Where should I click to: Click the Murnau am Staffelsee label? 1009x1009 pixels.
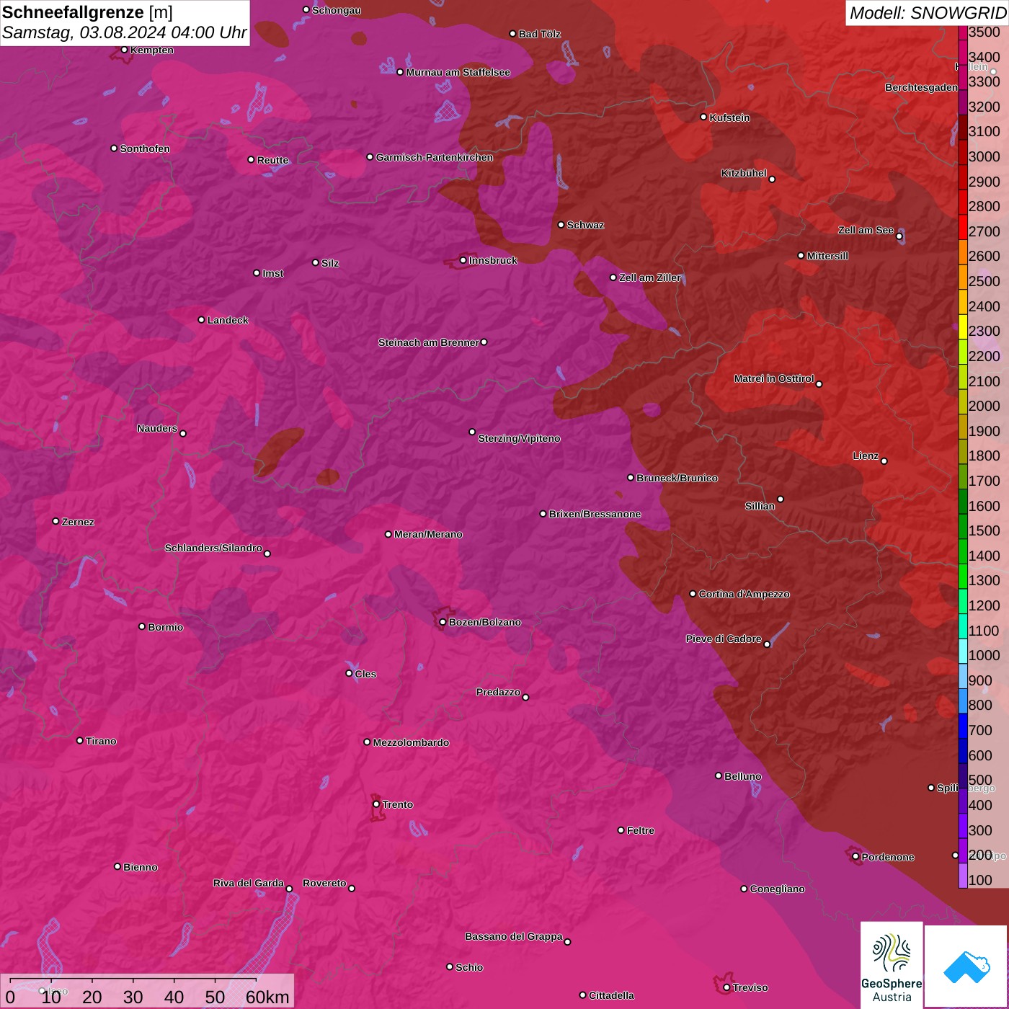click(458, 72)
